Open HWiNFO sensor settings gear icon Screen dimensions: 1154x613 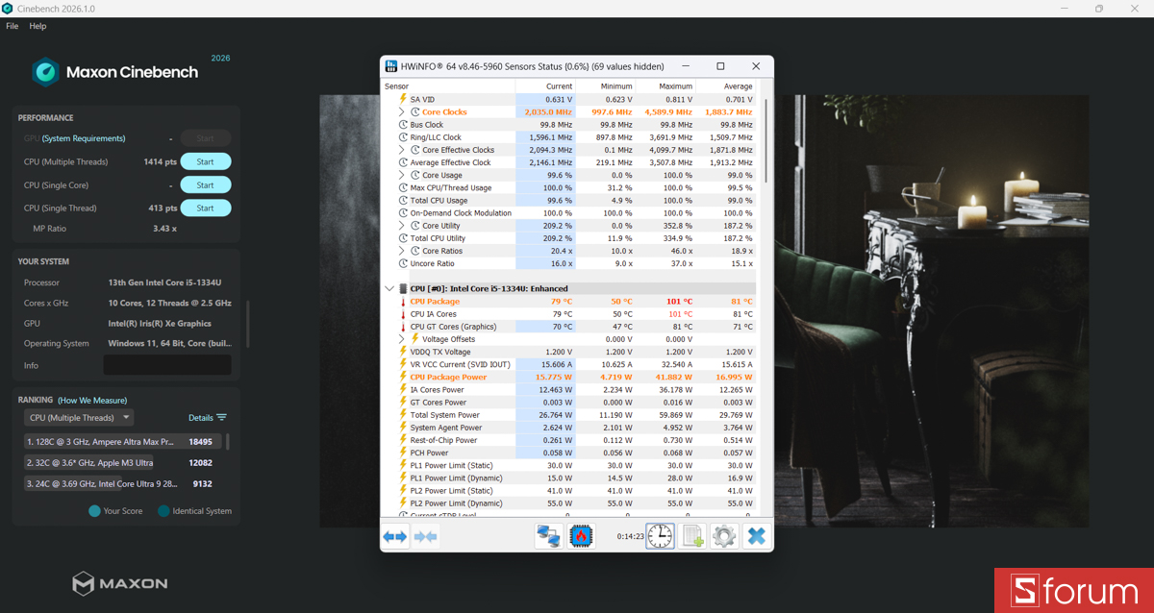pyautogui.click(x=724, y=536)
